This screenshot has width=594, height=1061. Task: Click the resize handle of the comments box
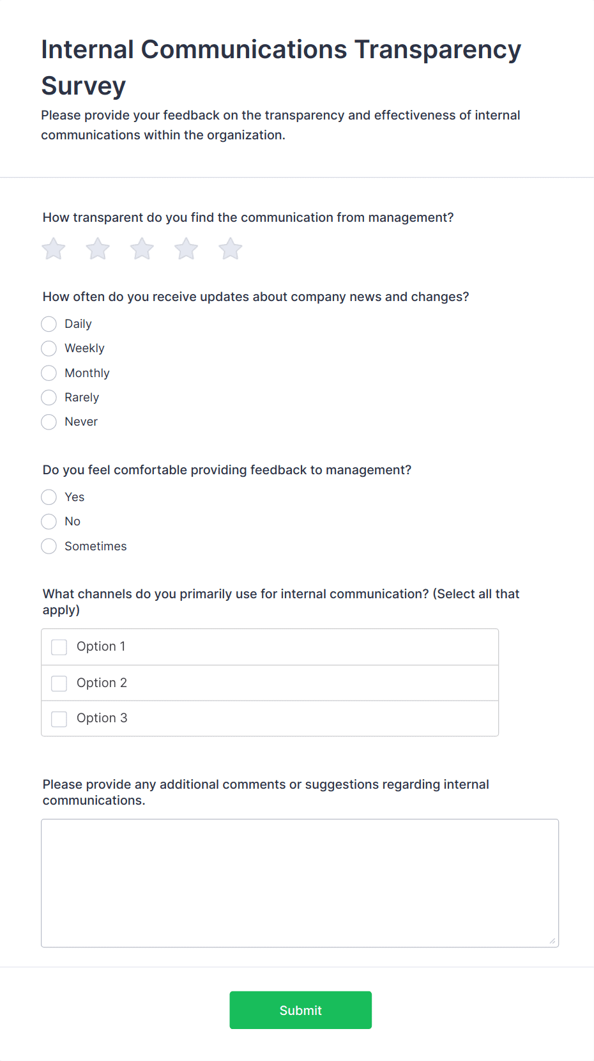point(552,940)
